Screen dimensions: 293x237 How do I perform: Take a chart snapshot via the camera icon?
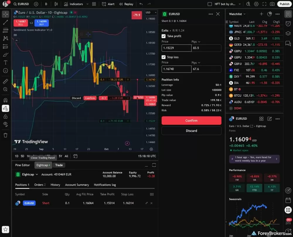coord(272,4)
